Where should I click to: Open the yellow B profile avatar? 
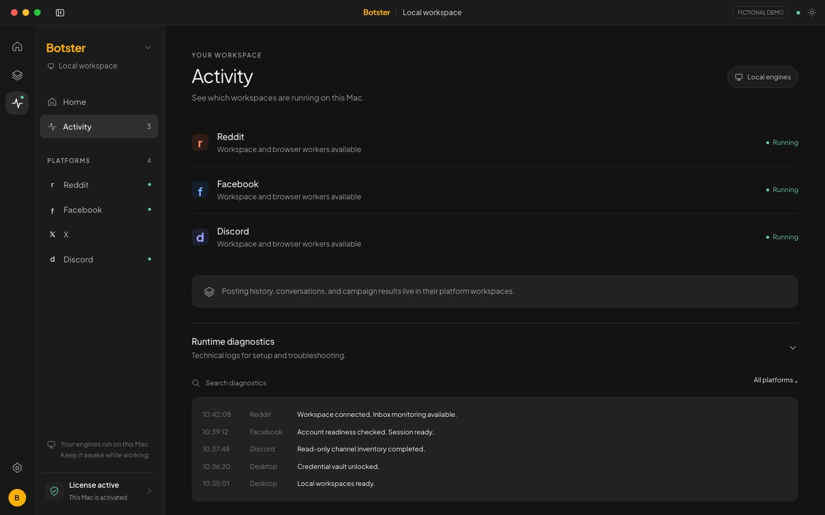pyautogui.click(x=17, y=498)
